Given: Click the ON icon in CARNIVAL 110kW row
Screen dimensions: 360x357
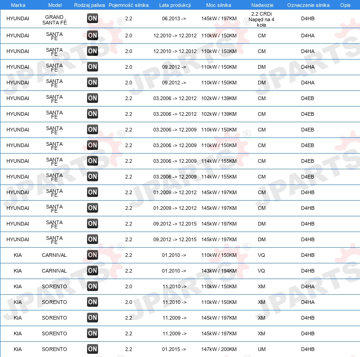Looking at the screenshot, I should (x=93, y=255).
